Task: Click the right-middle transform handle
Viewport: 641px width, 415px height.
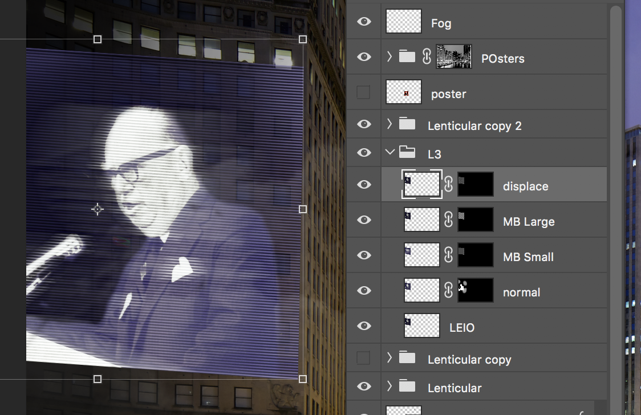Action: 302,209
